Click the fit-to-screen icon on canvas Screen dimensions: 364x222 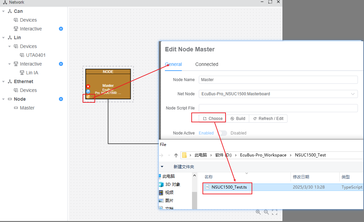tap(275, 212)
